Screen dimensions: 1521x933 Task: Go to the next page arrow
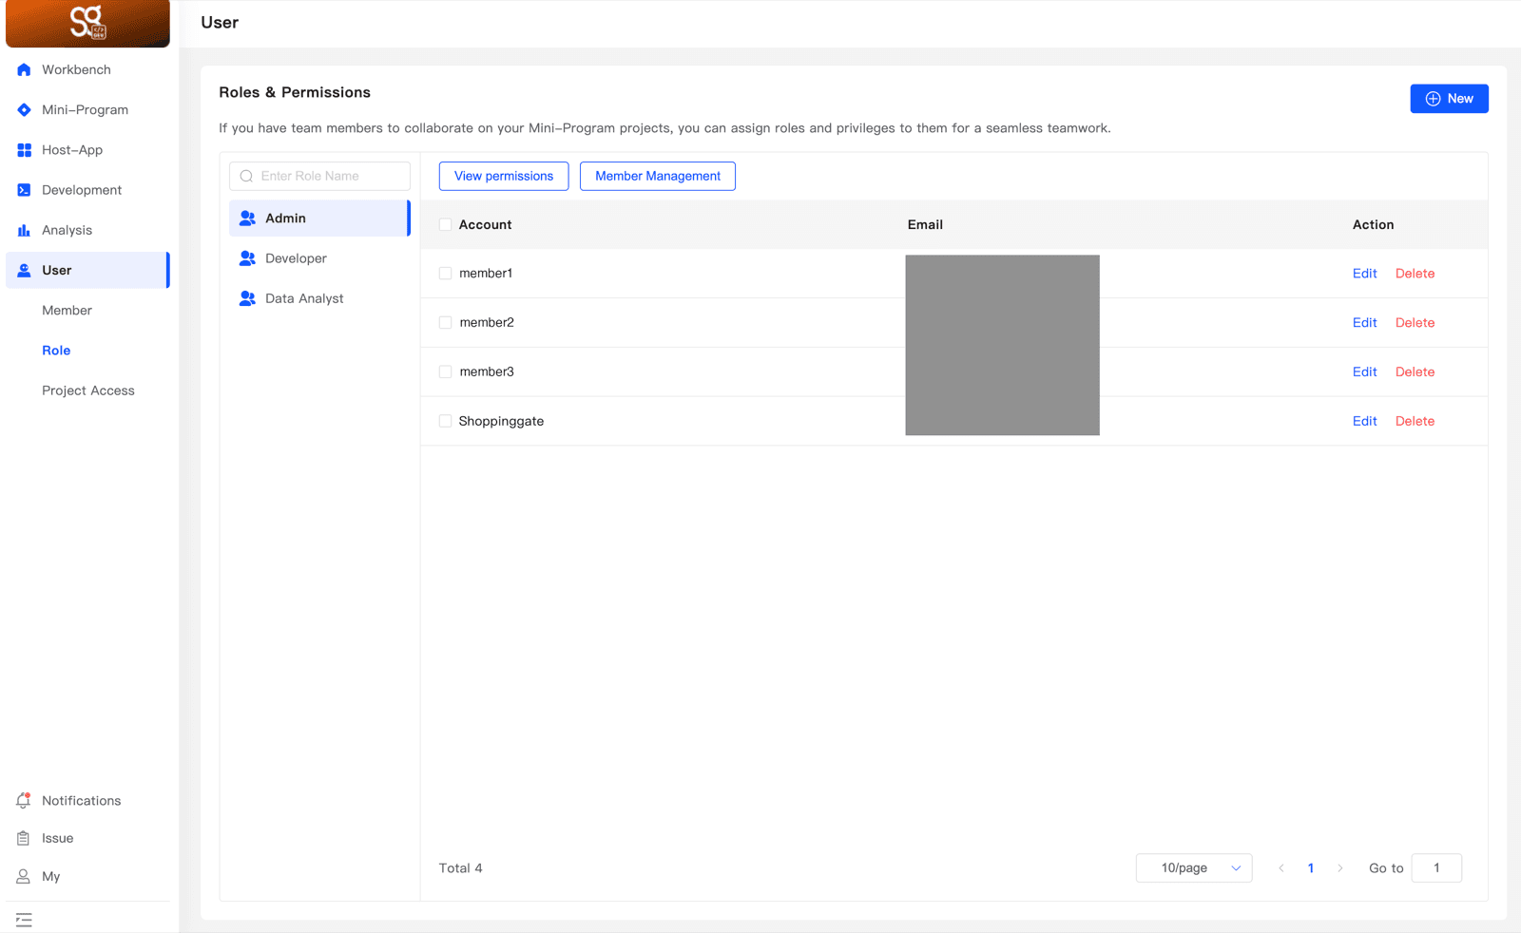[x=1340, y=867]
